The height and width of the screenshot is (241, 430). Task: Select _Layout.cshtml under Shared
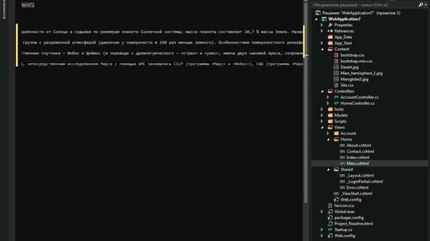360,175
